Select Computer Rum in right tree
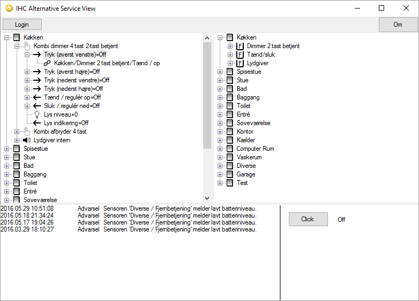The width and height of the screenshot is (419, 301). point(255,149)
